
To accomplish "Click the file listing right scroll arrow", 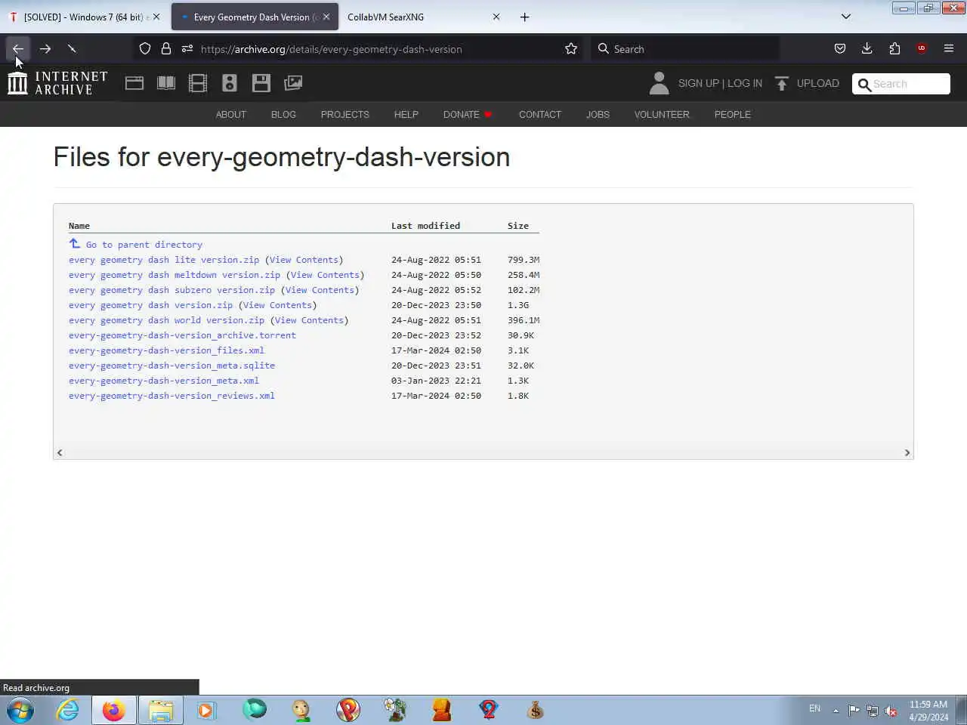I will (x=907, y=452).
